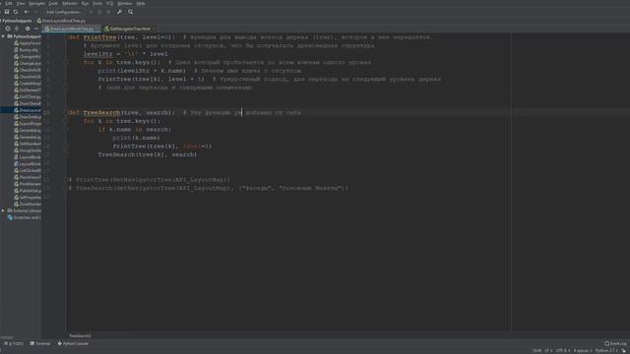The image size is (630, 354).
Task: Open the TODO tool window button
Action: click(14, 343)
